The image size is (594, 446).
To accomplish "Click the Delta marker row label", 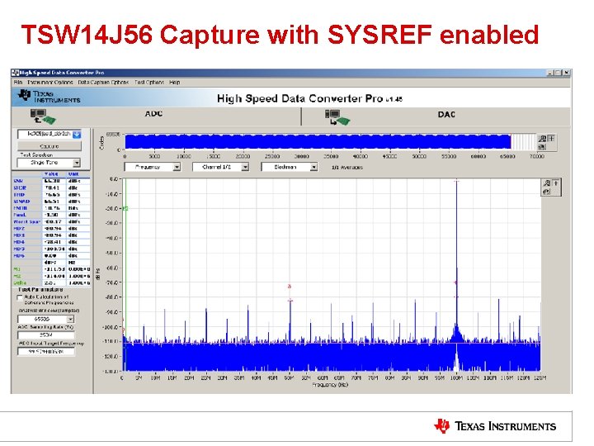I will [x=20, y=283].
